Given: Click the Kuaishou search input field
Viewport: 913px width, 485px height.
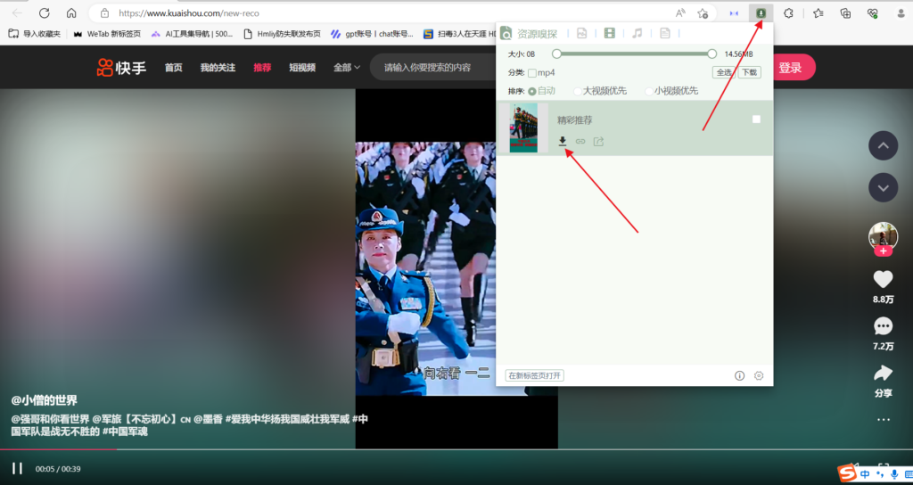Looking at the screenshot, I should click(434, 68).
